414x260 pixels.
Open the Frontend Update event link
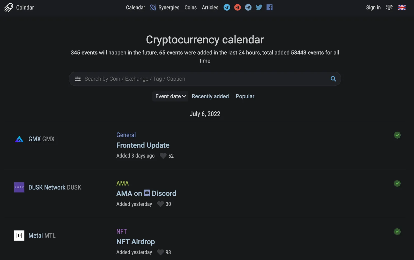pyautogui.click(x=143, y=145)
